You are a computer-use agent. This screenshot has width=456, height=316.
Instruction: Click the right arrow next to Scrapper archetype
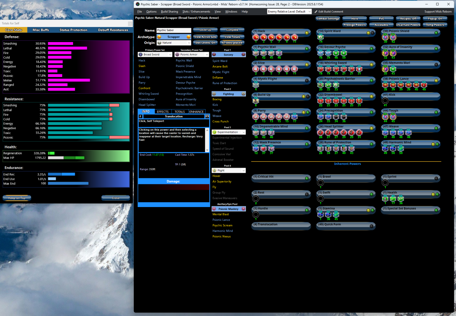click(188, 37)
